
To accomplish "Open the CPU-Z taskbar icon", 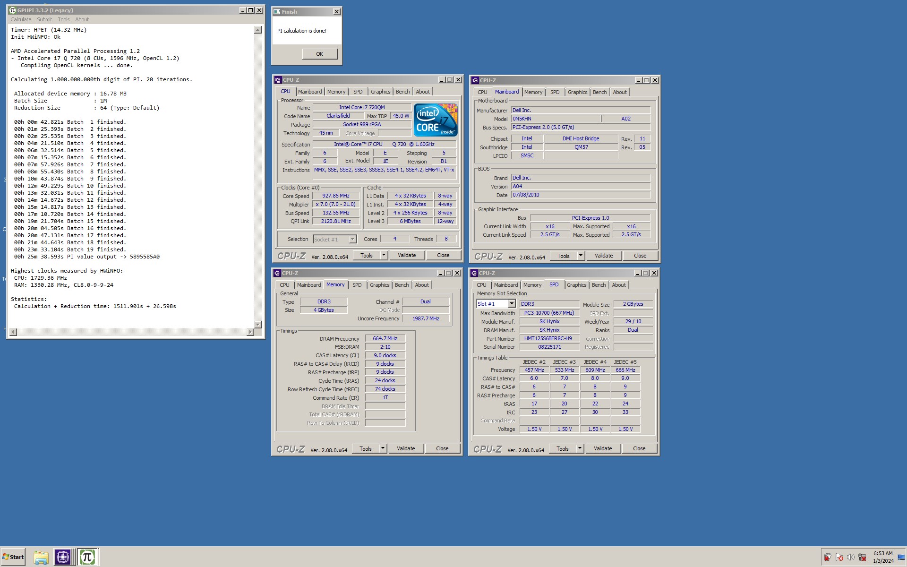I will point(62,557).
